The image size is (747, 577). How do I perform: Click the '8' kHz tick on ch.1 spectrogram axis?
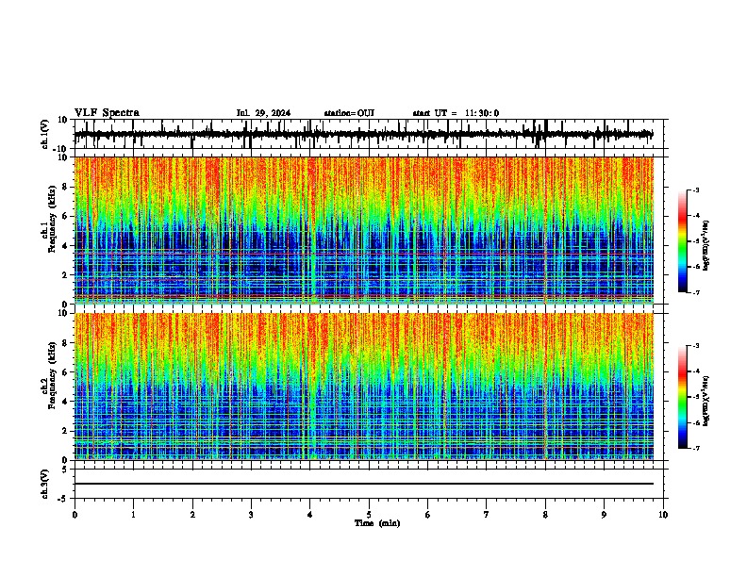[x=65, y=187]
